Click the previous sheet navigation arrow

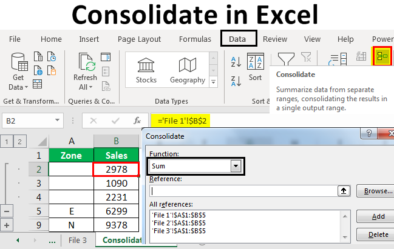click(x=18, y=241)
